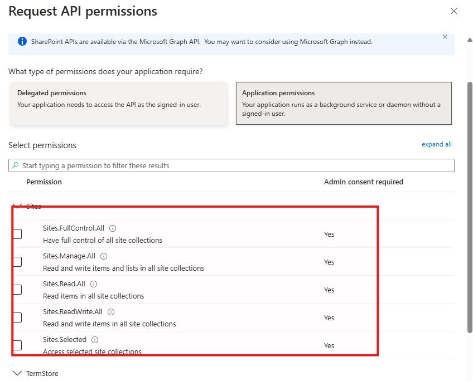Open info icon beside Sites.Manage.All
Viewport: 473px width, 381px height.
point(104,256)
